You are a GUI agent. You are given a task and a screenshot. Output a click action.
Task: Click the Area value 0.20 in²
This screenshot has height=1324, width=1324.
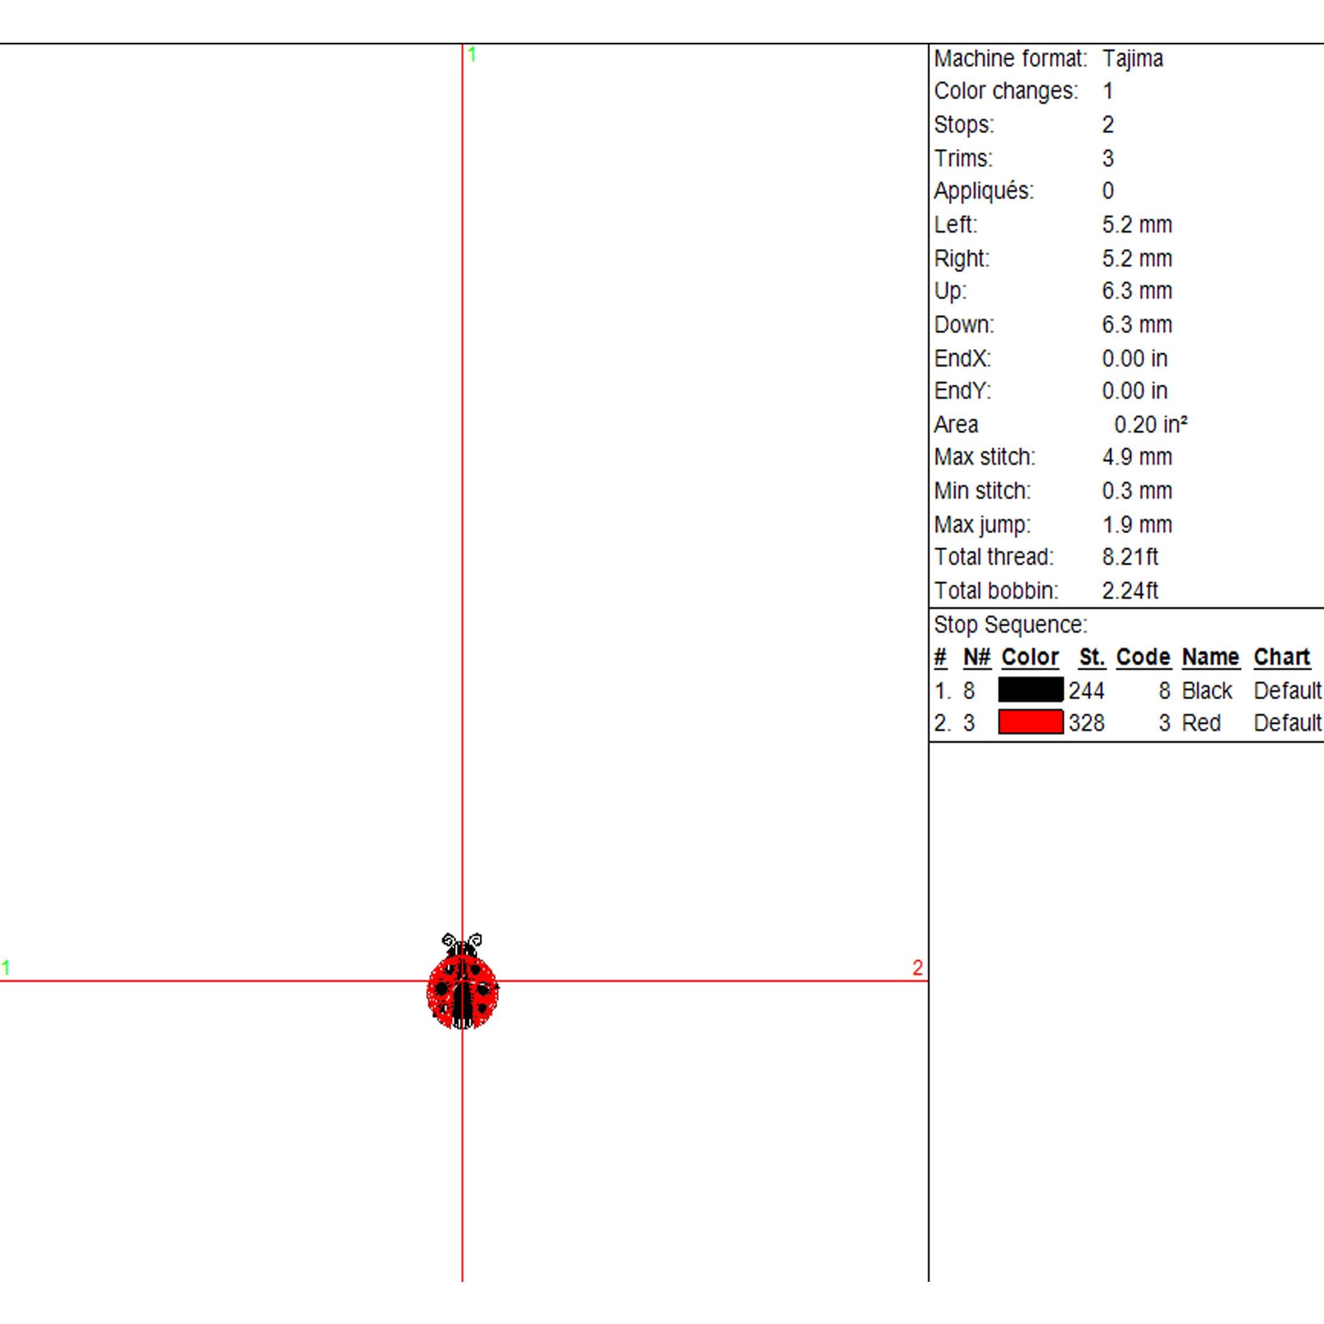click(x=1151, y=425)
